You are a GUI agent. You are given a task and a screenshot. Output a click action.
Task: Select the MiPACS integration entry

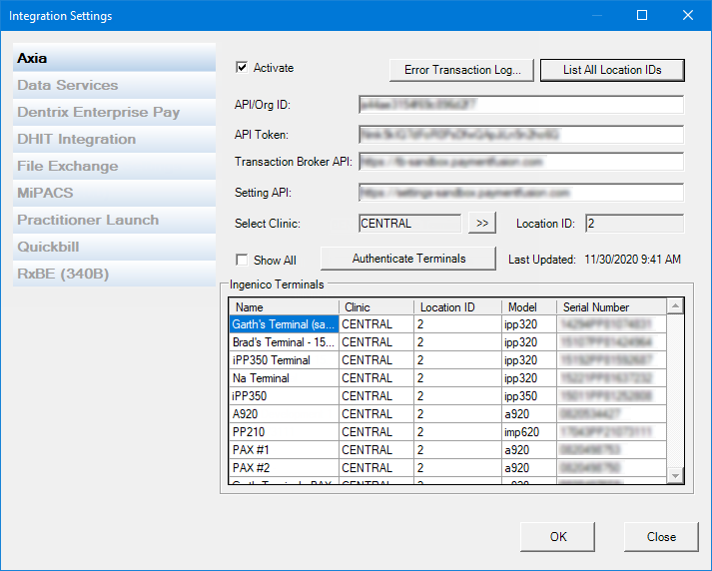[x=115, y=193]
